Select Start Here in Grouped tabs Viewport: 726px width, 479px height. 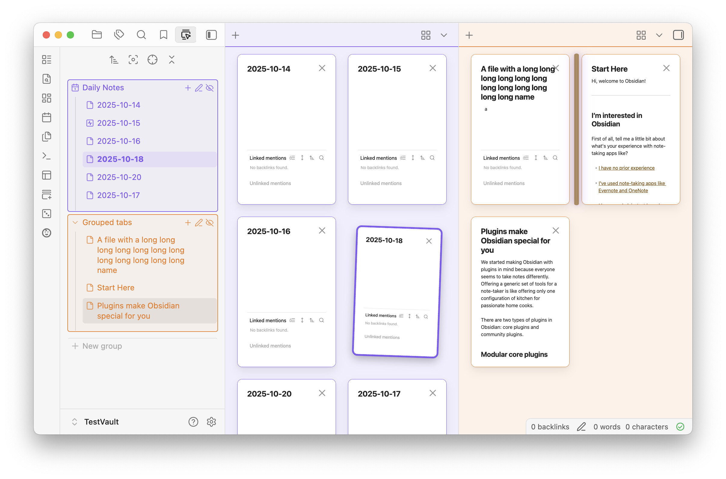pos(116,287)
